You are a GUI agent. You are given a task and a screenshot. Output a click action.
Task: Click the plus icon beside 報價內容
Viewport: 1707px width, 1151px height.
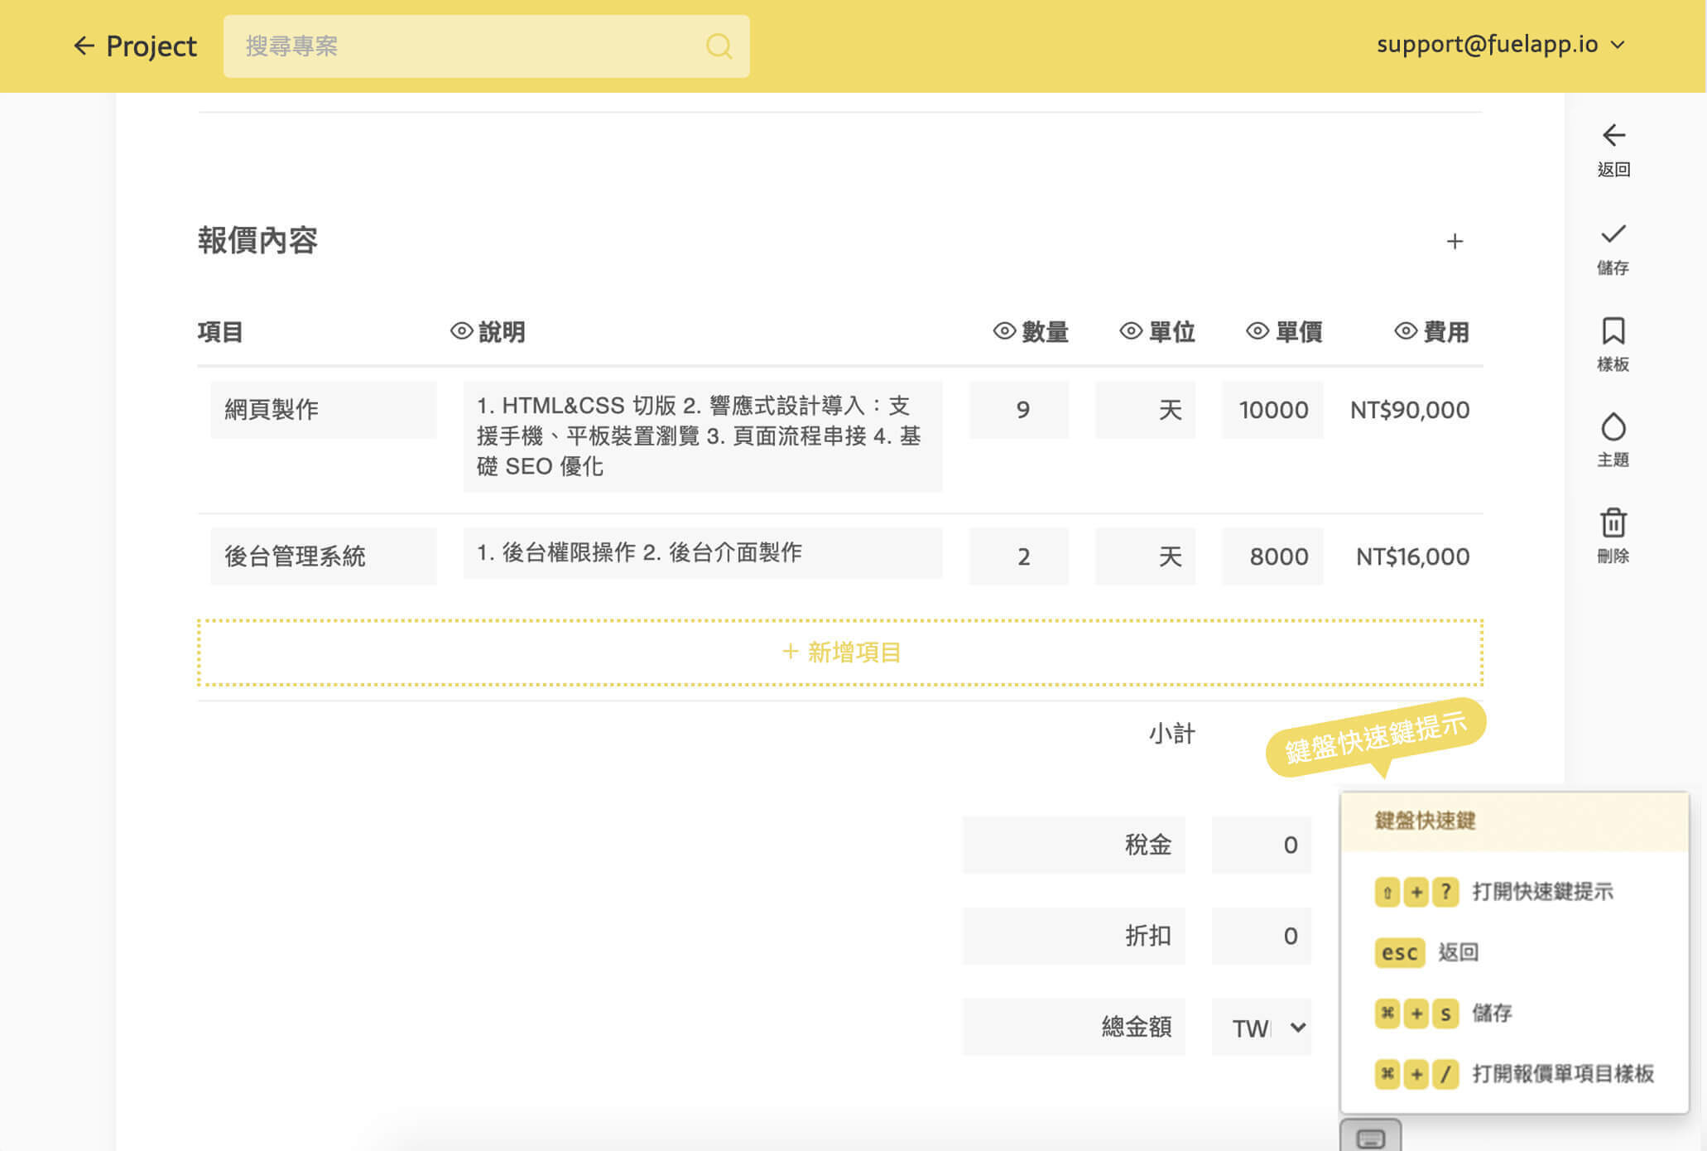tap(1455, 242)
